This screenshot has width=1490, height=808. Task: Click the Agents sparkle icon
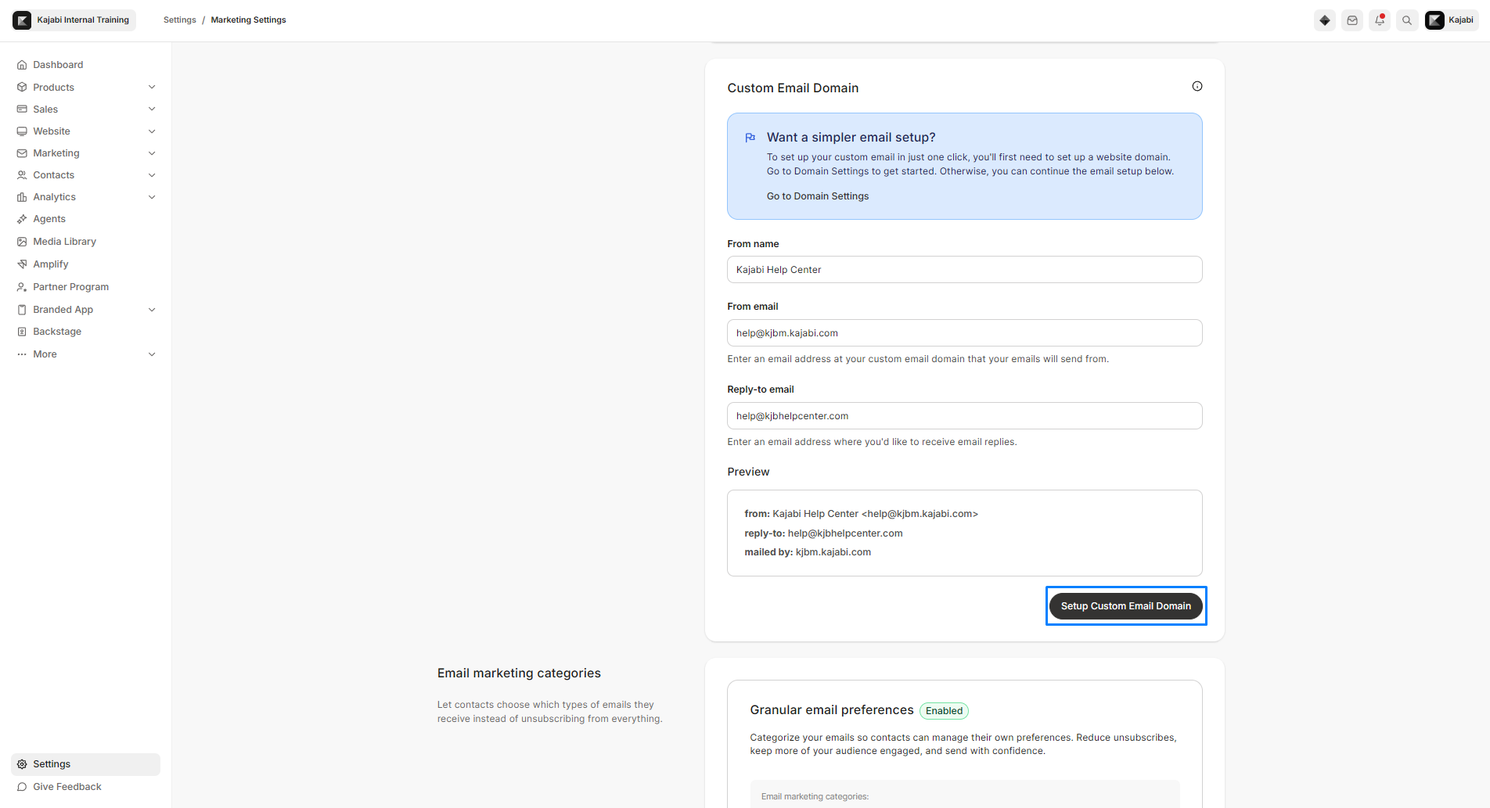(22, 219)
